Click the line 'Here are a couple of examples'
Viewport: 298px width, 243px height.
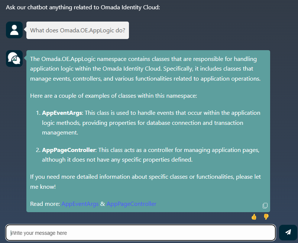113,95
